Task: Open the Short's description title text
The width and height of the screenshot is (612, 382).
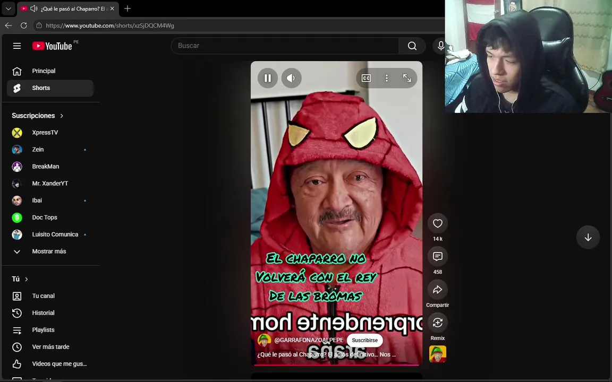Action: 326,354
